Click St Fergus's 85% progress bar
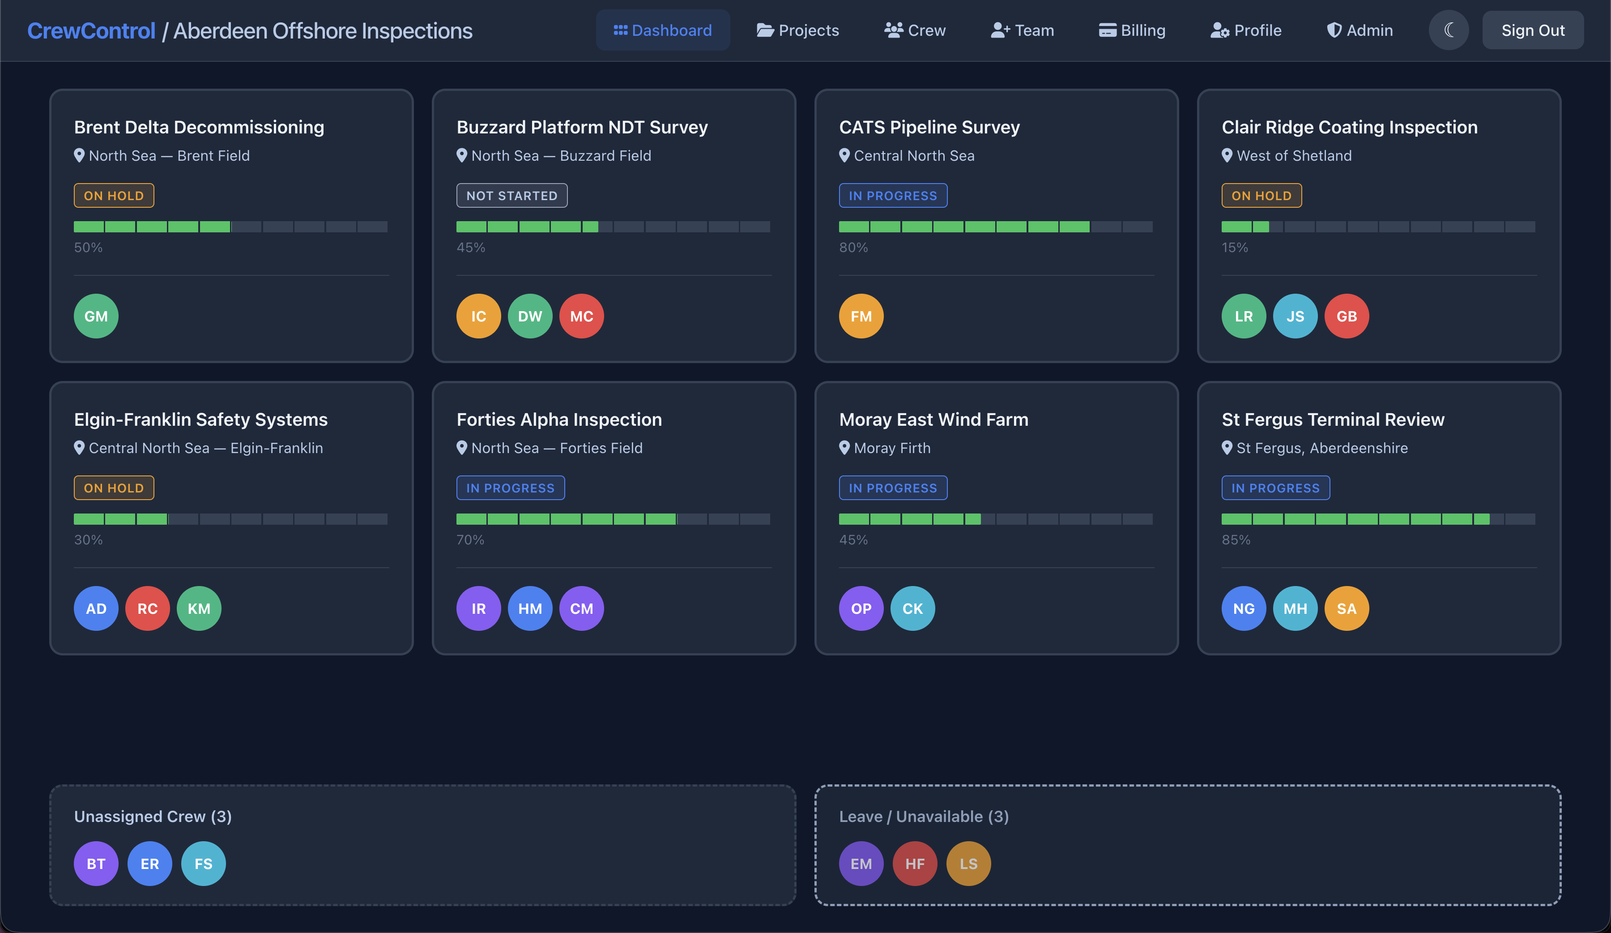This screenshot has width=1611, height=933. (1378, 518)
